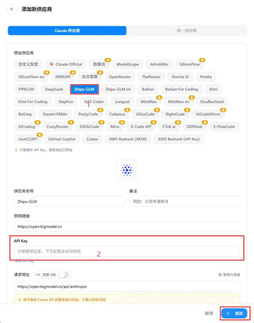Select the Claude Official preset
The width and height of the screenshot is (254, 323).
66,64
